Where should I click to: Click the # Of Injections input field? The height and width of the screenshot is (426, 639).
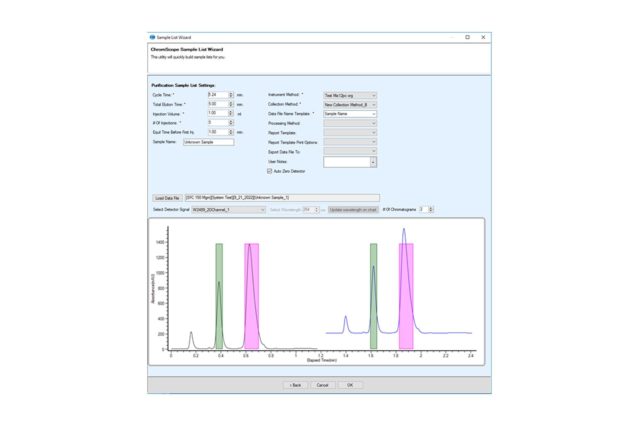(218, 122)
